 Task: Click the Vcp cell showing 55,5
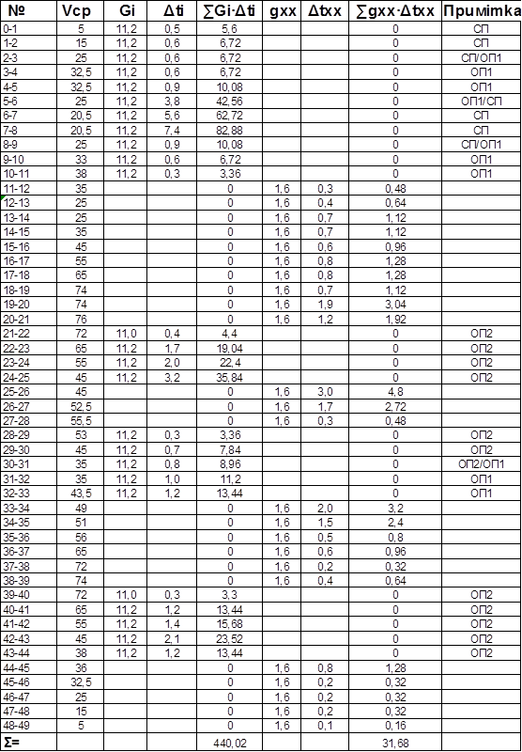(x=81, y=421)
